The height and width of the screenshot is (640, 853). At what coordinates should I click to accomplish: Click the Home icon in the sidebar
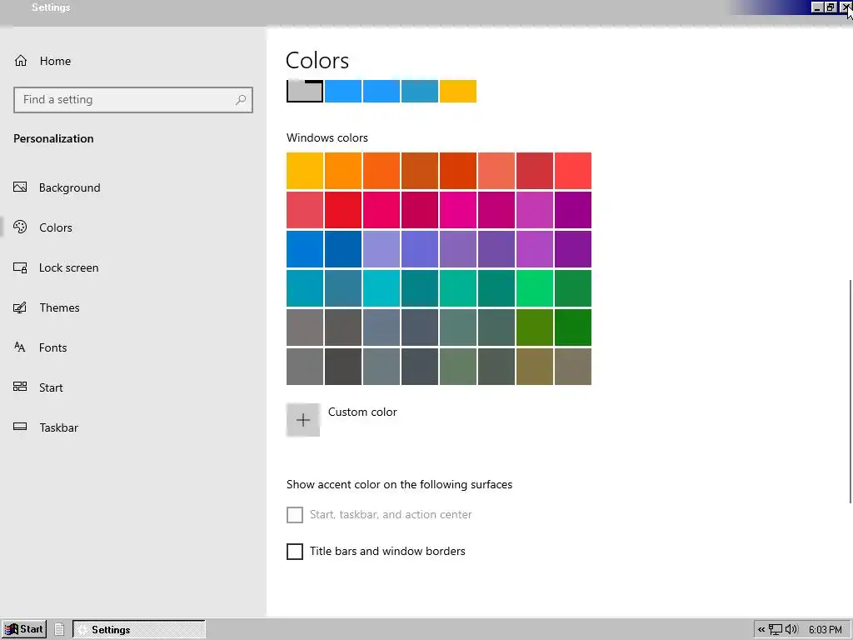21,61
